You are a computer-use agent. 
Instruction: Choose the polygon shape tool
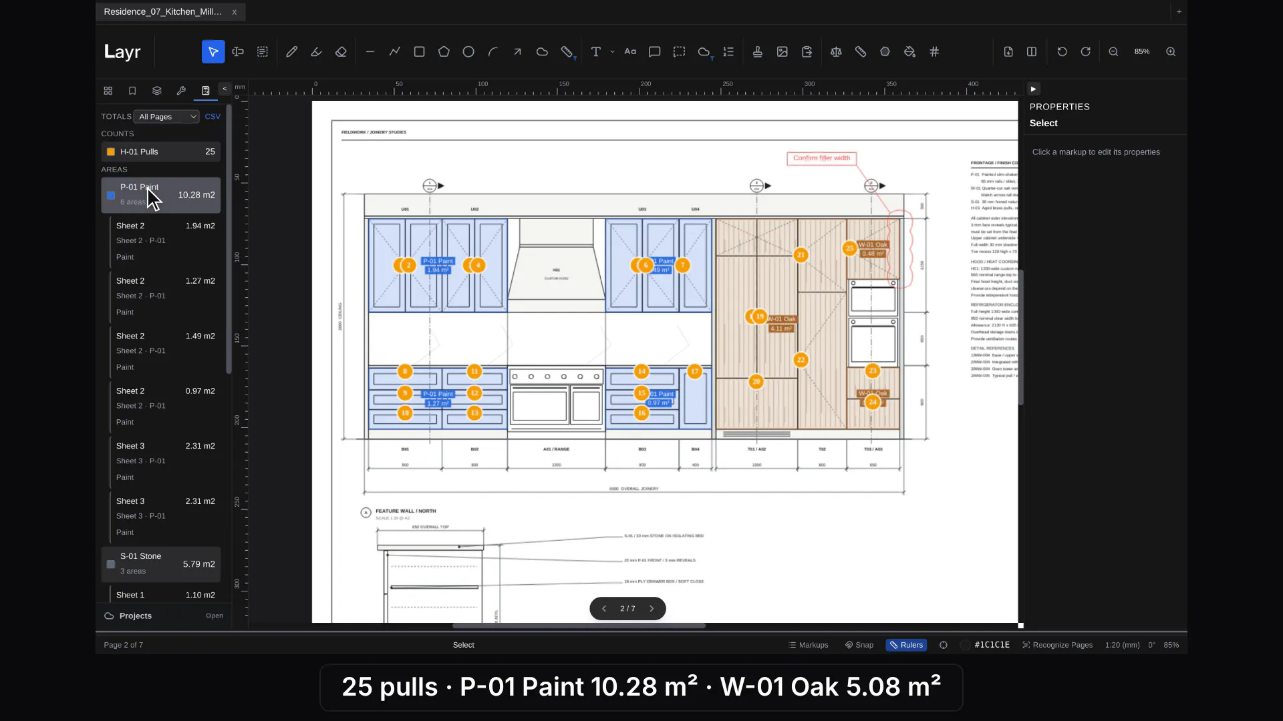(x=444, y=51)
